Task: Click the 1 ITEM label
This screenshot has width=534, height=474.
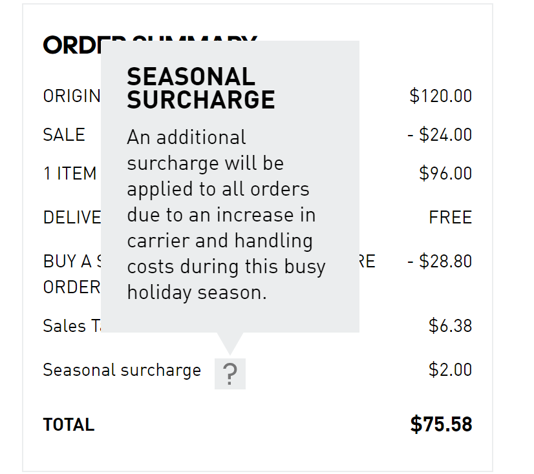Action: [70, 173]
